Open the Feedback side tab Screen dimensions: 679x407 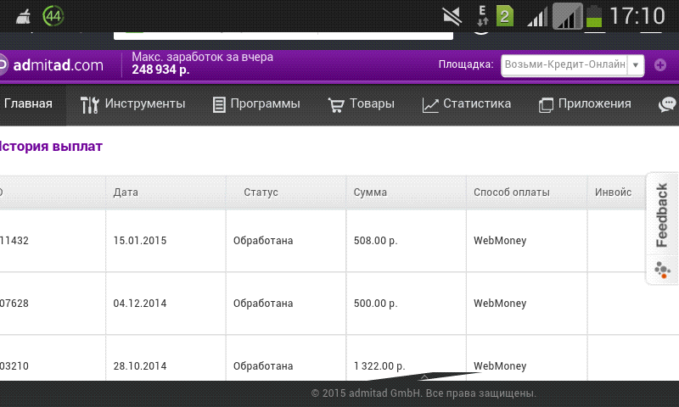[662, 215]
